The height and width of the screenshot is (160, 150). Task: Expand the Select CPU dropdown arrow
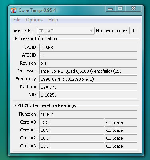[x=91, y=31]
